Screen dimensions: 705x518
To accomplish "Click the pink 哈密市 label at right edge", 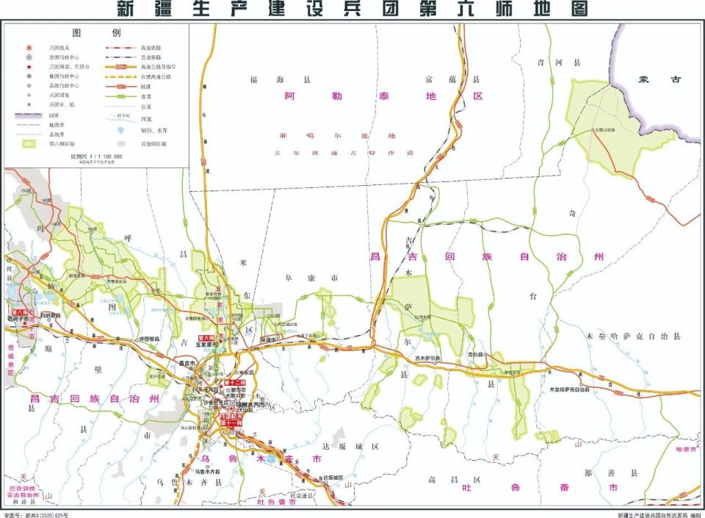I will tap(686, 449).
